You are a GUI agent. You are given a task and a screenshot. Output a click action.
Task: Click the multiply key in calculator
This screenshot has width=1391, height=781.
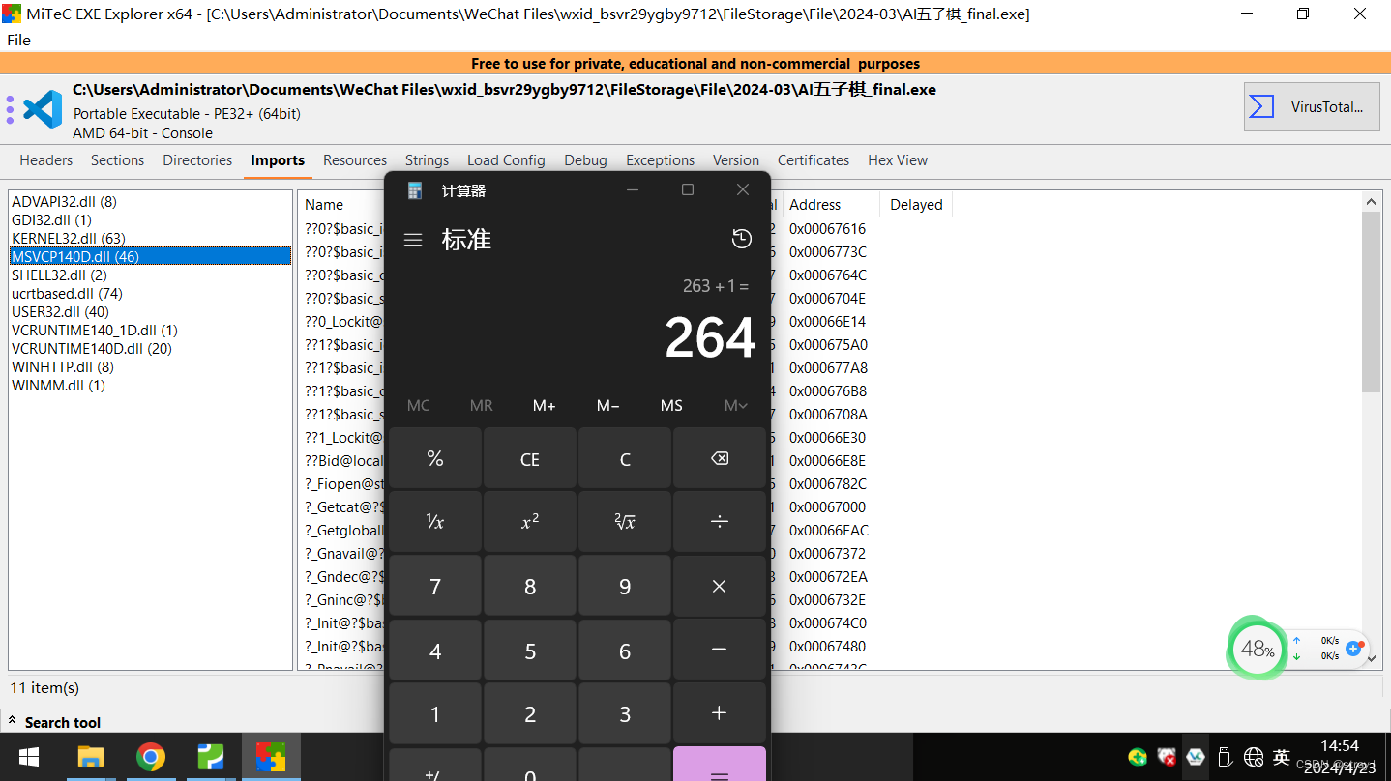tap(719, 586)
